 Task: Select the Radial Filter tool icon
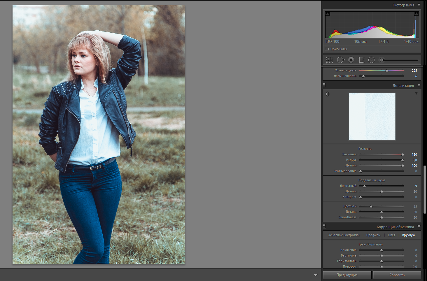point(371,60)
